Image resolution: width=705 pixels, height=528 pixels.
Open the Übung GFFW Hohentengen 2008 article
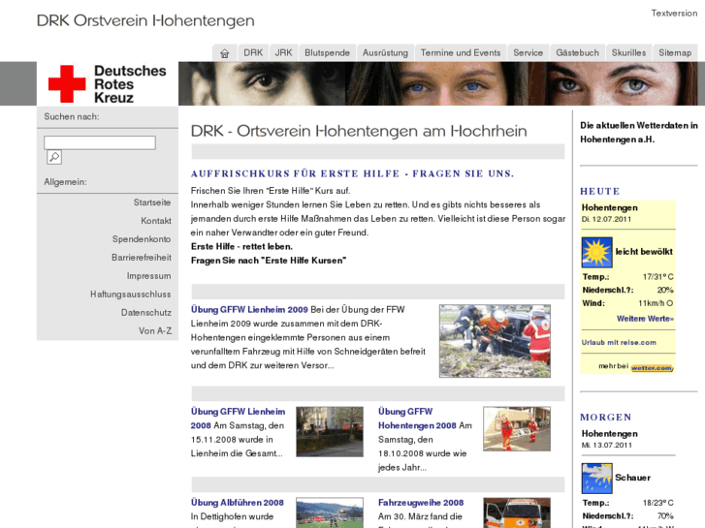(417, 419)
